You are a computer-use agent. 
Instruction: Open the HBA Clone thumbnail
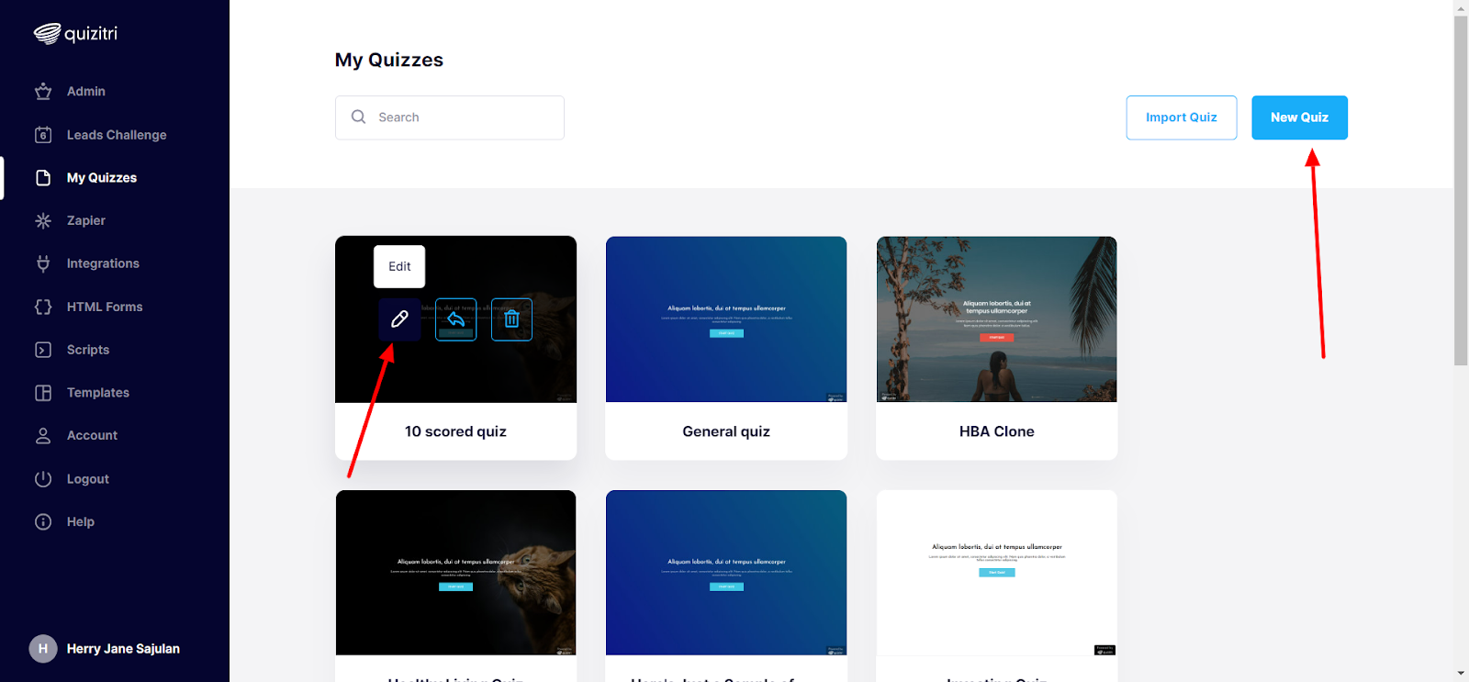click(997, 319)
